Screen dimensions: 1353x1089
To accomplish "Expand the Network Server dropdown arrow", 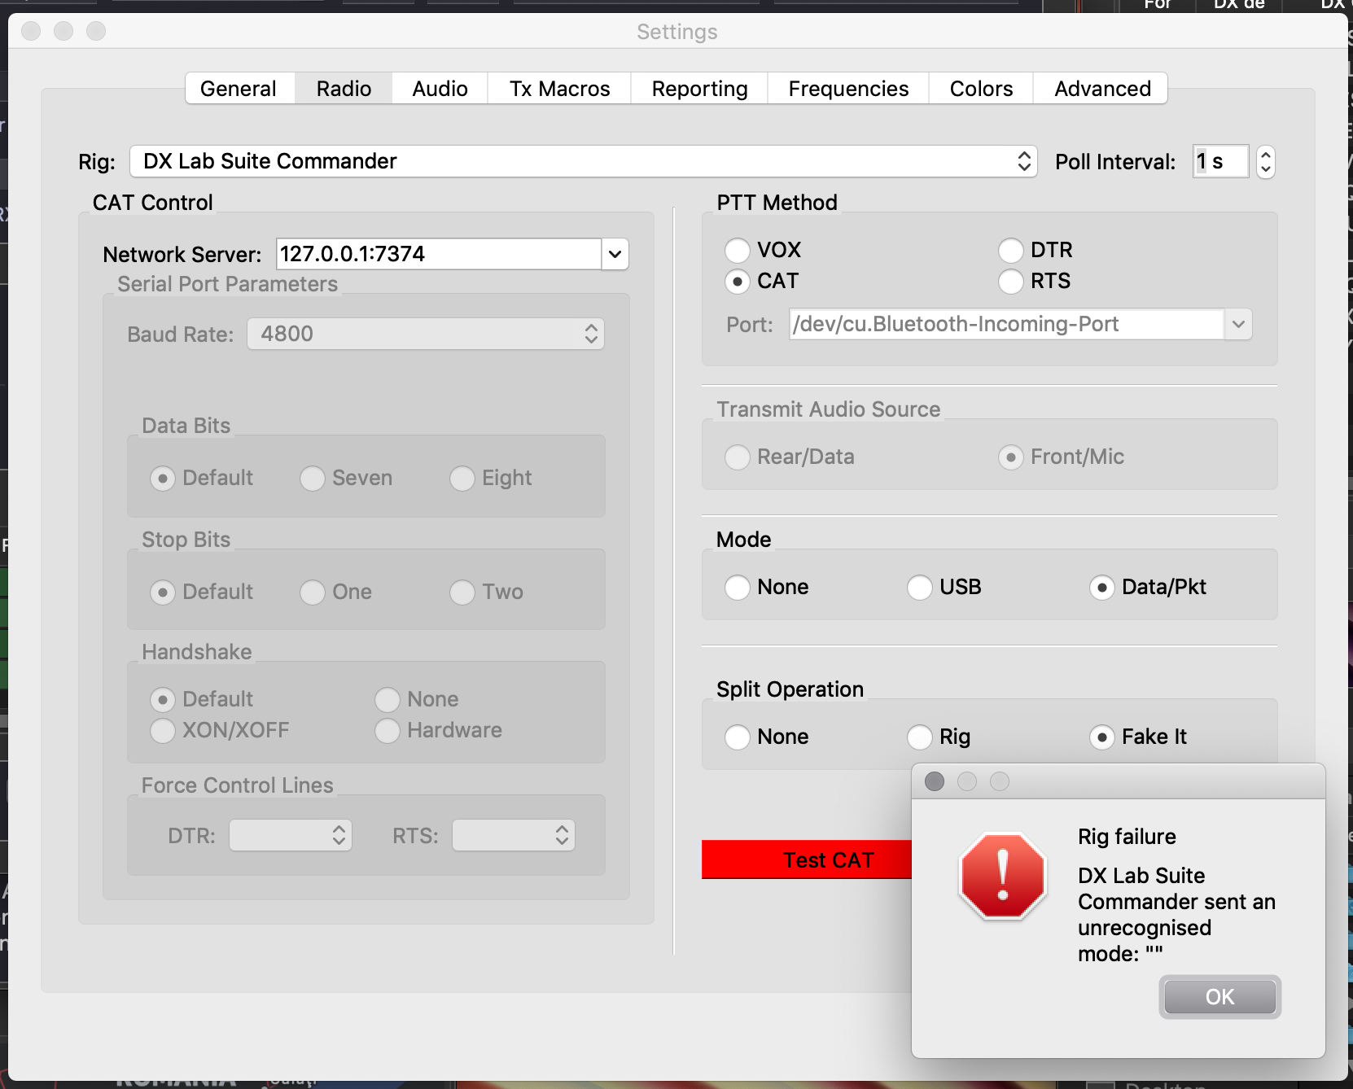I will click(615, 254).
